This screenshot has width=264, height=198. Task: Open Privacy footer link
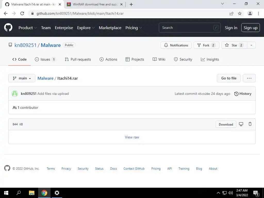(x=66, y=169)
